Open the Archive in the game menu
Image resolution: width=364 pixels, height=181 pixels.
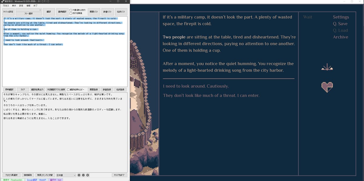tap(340, 37)
